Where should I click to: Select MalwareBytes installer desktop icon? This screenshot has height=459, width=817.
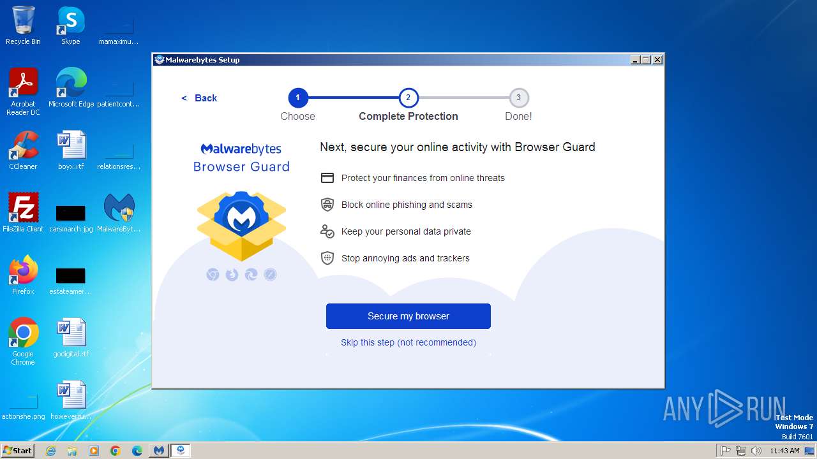pos(119,213)
